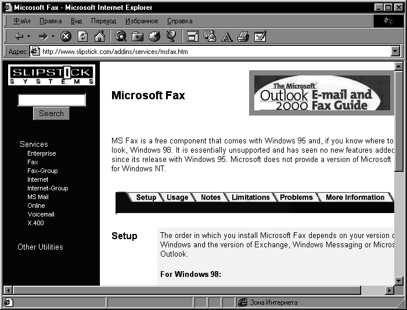Open the Enterprise sidebar link
This screenshot has width=407, height=310.
(42, 153)
